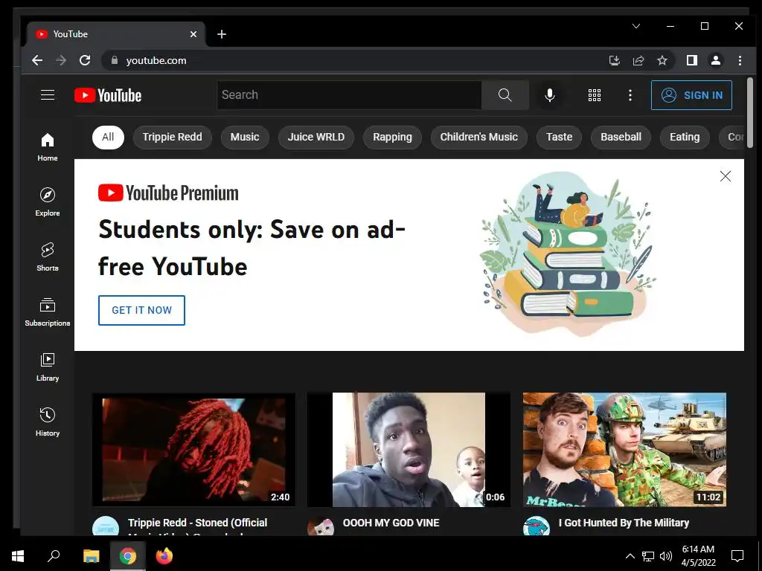This screenshot has height=571, width=762.
Task: Select the Baseball filter chip
Action: (621, 138)
